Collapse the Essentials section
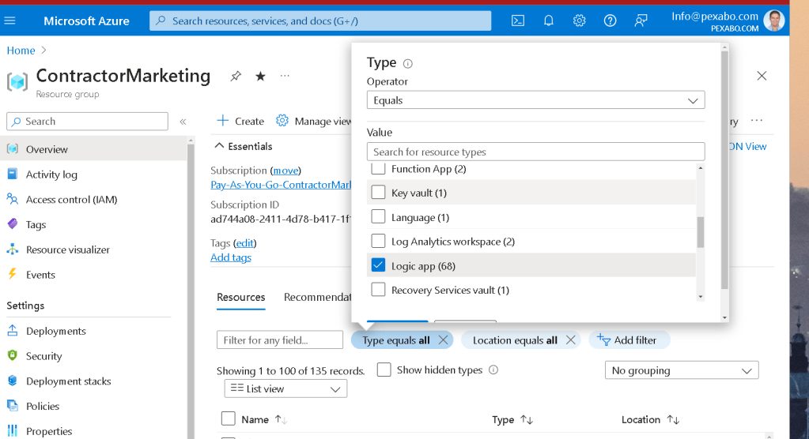This screenshot has height=439, width=809. (244, 146)
